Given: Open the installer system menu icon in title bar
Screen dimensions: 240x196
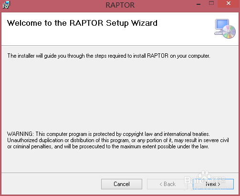Looking at the screenshot, I should tap(6, 5).
